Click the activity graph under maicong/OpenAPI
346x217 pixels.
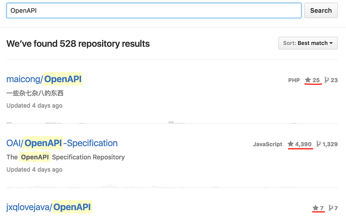172,122
